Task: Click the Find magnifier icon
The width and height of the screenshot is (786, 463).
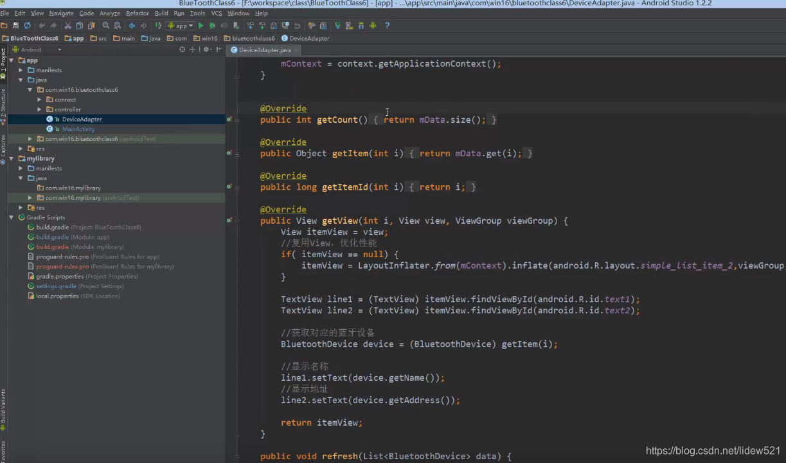Action: tap(105, 26)
